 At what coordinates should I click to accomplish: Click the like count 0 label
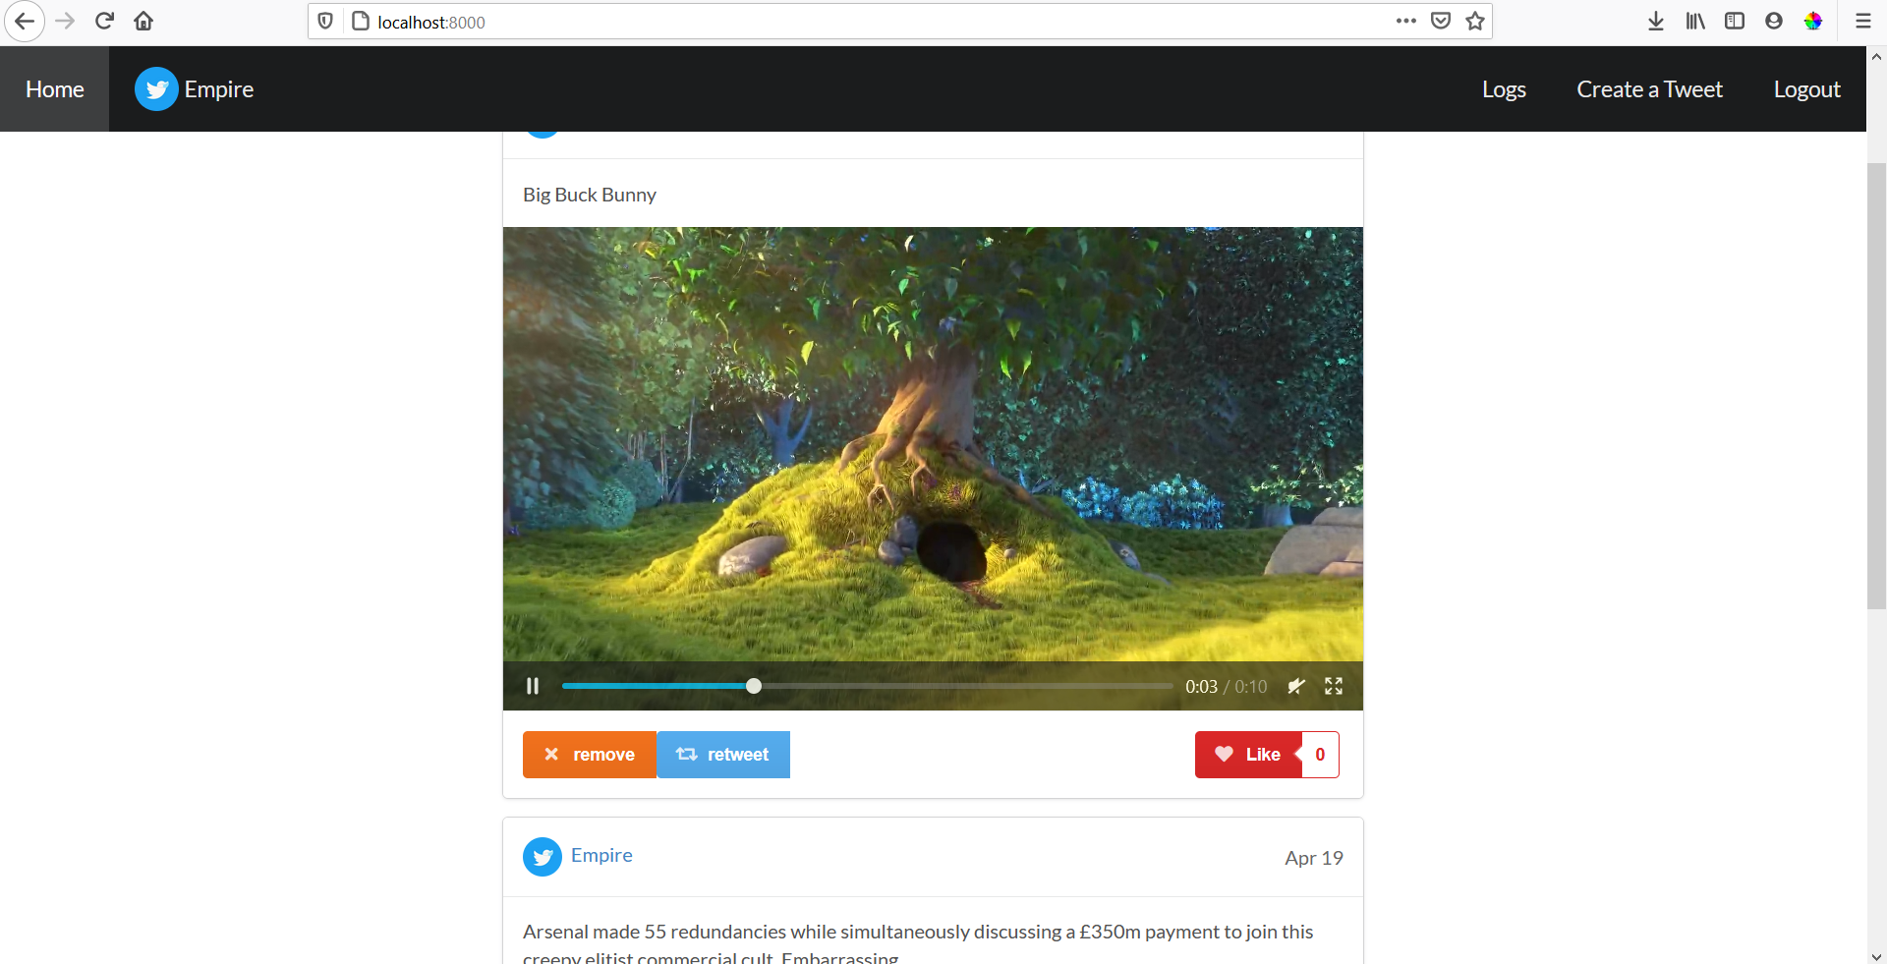point(1320,755)
